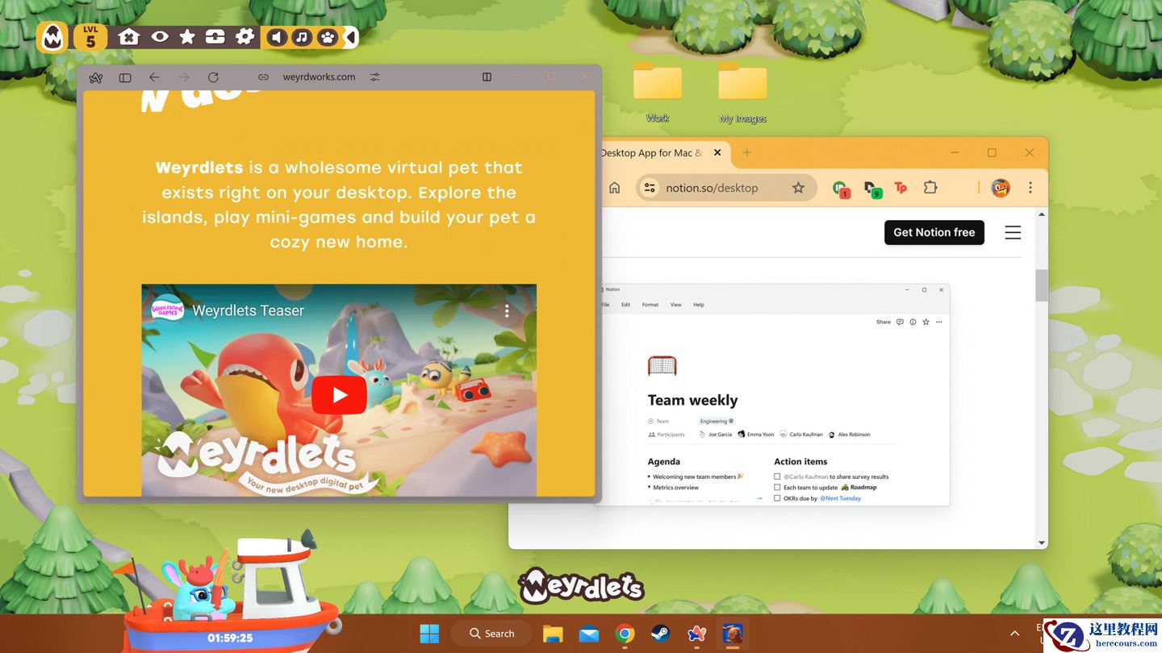Open the green extension with red badge 1
Screen dimensions: 1162x653
point(840,189)
